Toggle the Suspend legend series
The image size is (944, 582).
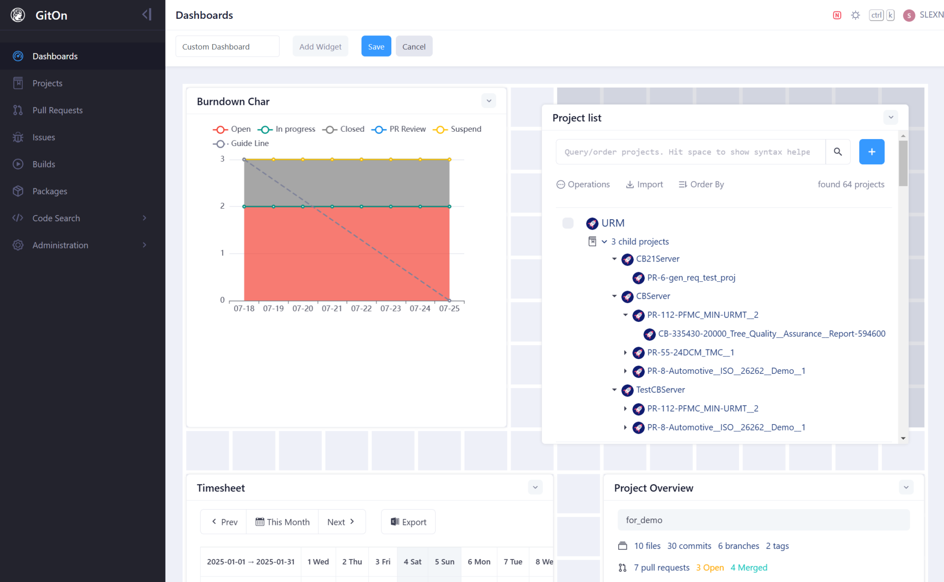(457, 129)
